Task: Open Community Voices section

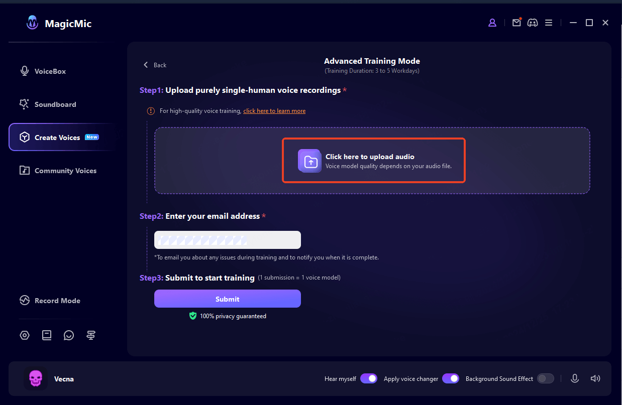Action: click(58, 171)
